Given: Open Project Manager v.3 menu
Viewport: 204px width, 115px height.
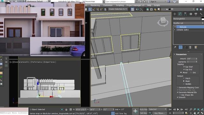Looking at the screenshot, I should (135, 5).
